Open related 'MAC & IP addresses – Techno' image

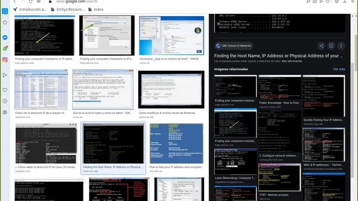click(x=324, y=145)
